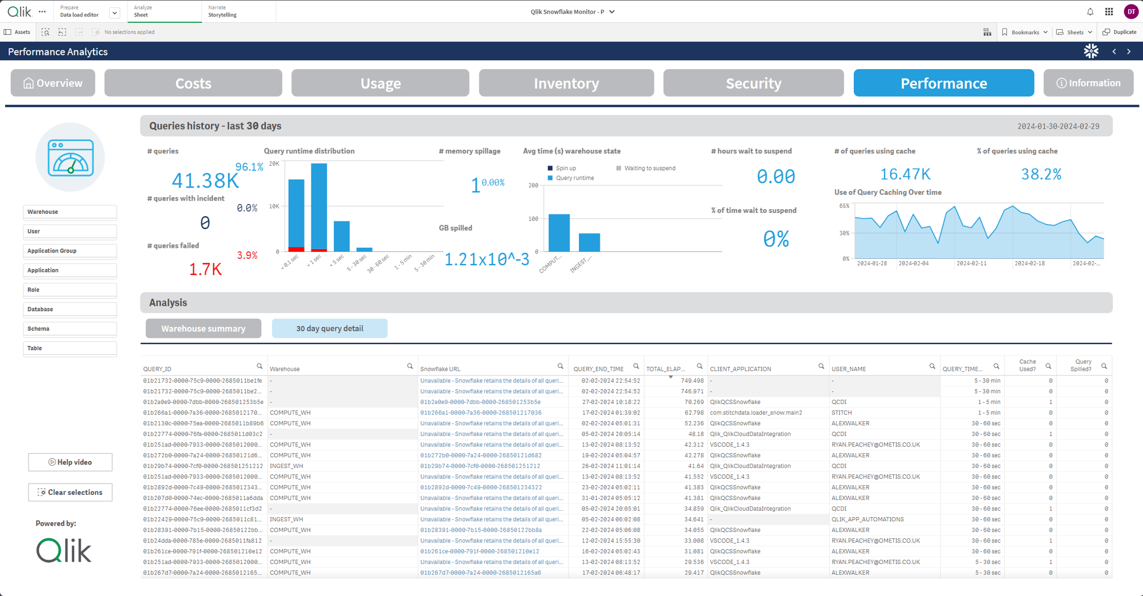The image size is (1143, 596).
Task: Go to the next sheet arrow
Action: [1129, 51]
